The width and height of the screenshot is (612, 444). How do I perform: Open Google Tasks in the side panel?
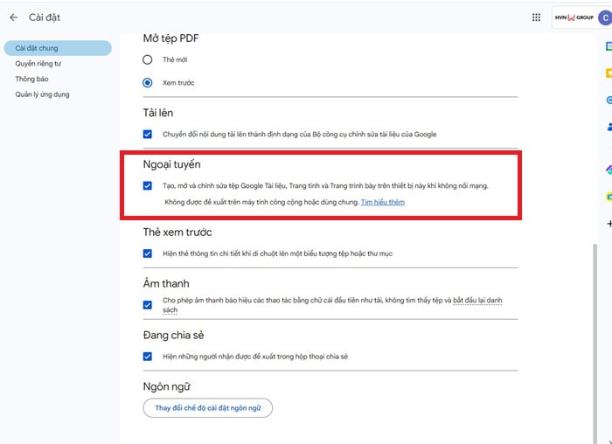[x=609, y=101]
